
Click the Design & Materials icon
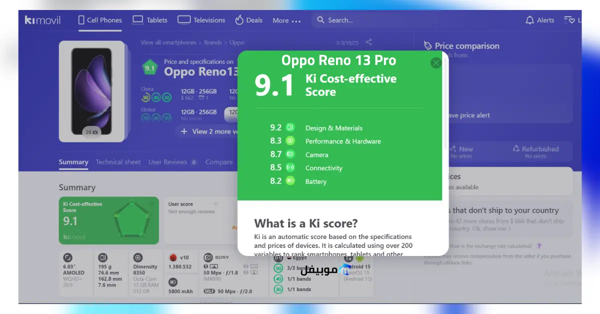(x=290, y=127)
